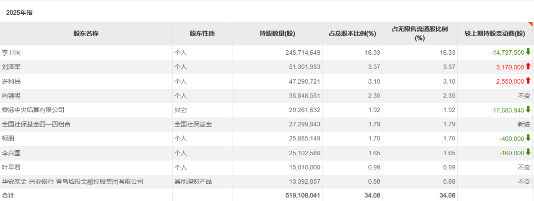Click 叶早君 holding amount 15,010,000
The width and height of the screenshot is (534, 201).
pyautogui.click(x=303, y=167)
